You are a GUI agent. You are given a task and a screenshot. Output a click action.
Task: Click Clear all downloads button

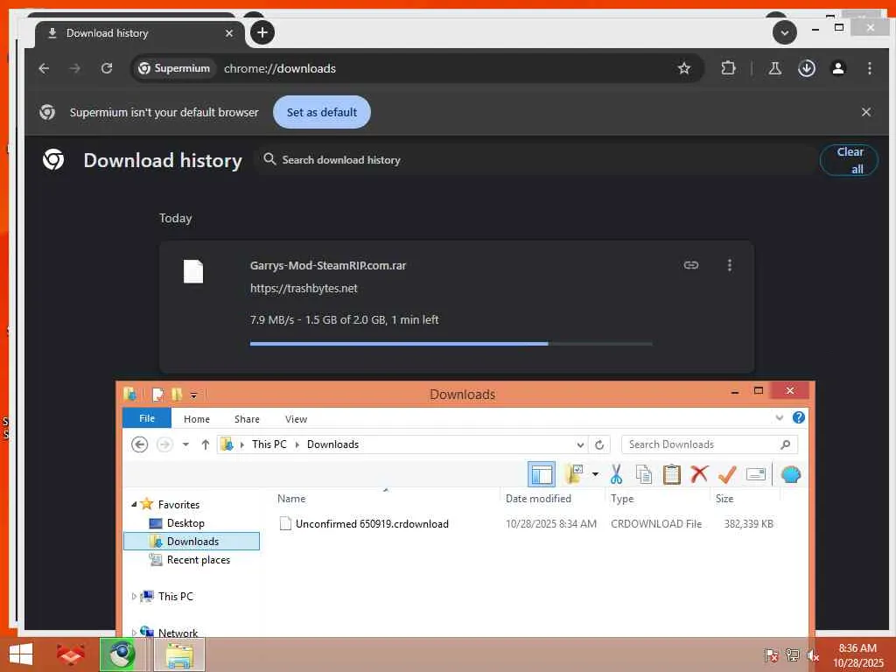pos(849,160)
